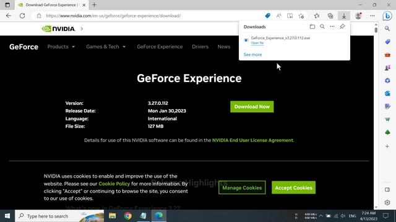Click the Download Now button
This screenshot has width=396, height=222.
[x=252, y=107]
